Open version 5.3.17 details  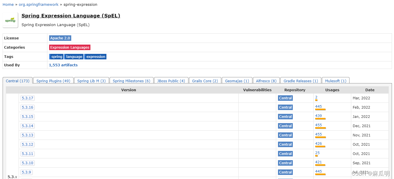(x=27, y=98)
